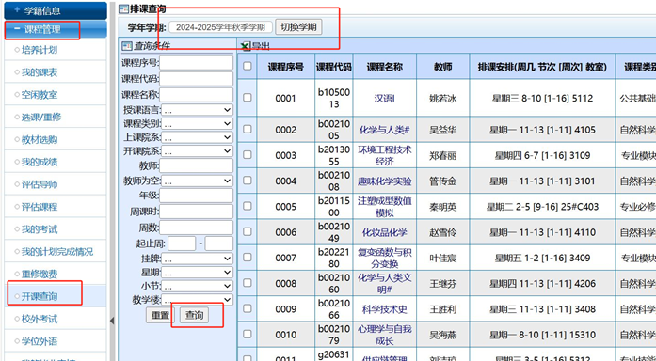This screenshot has width=656, height=361.
Task: Open 开课查询 in the sidebar menu
Action: pyautogui.click(x=40, y=296)
